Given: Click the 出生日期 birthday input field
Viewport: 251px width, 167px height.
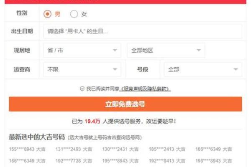Looking at the screenshot, I should click(x=143, y=31).
